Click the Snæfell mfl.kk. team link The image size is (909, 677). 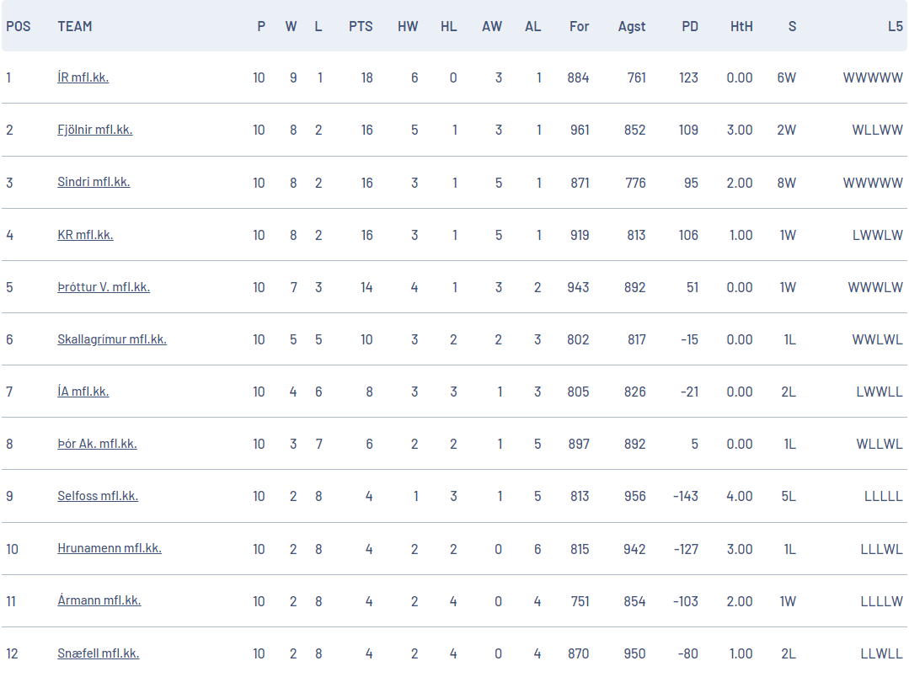pyautogui.click(x=99, y=653)
